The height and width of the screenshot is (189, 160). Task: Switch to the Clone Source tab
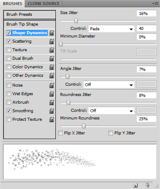[x=44, y=3]
